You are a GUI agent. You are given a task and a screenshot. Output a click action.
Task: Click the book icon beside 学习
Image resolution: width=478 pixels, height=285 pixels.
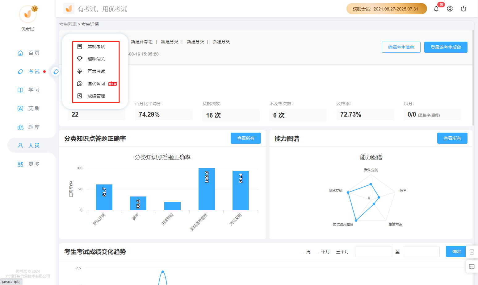click(x=20, y=90)
